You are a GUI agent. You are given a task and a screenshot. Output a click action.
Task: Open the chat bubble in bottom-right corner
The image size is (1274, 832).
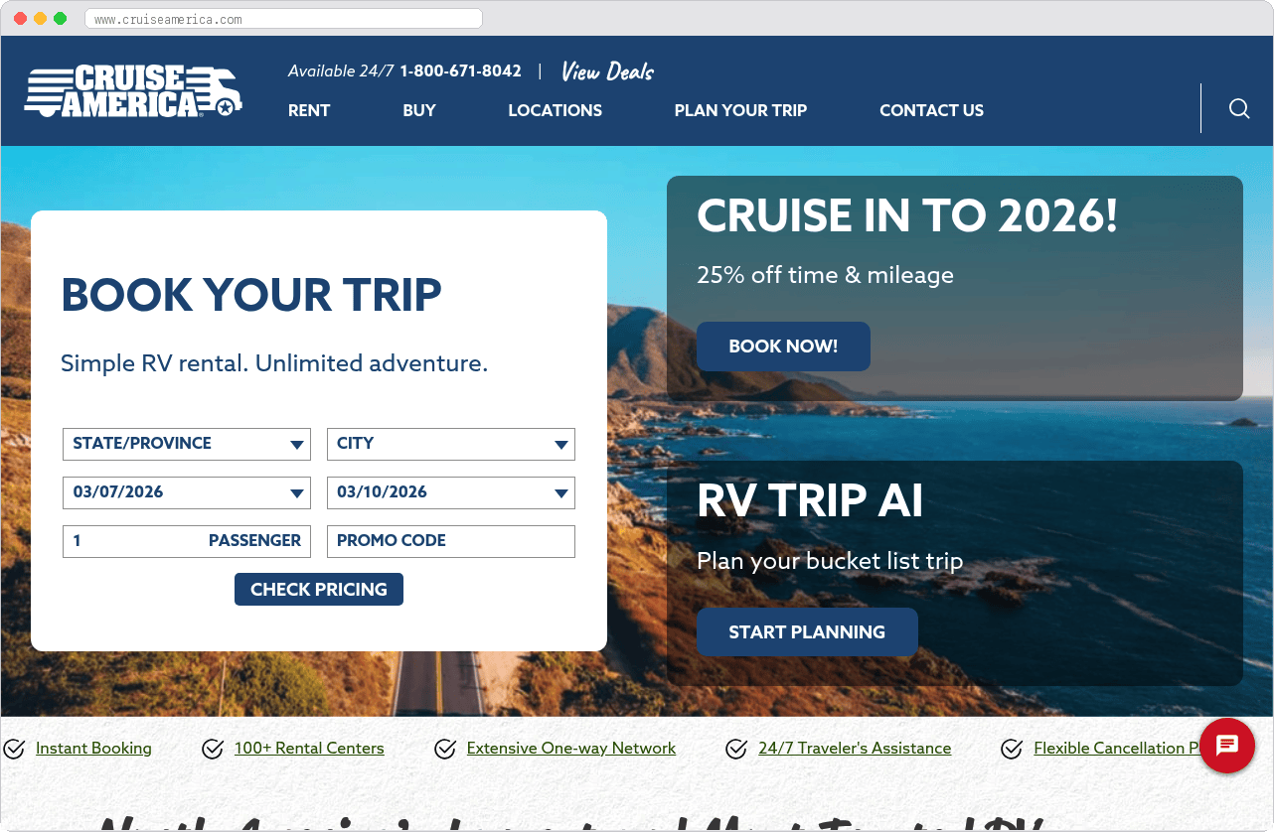pos(1227,746)
